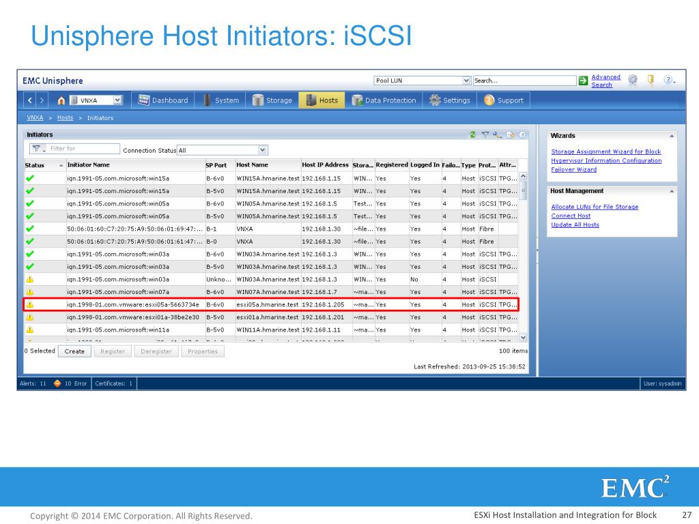Click the VNXA breadcrumb link

(x=35, y=117)
